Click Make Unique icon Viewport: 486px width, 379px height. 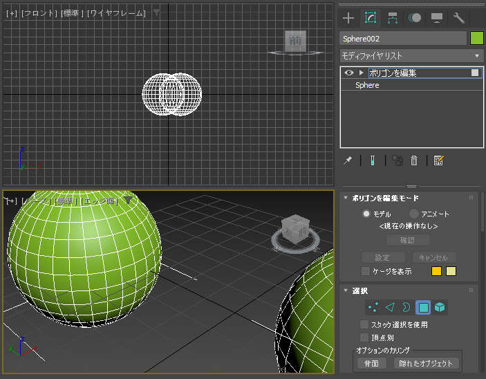tap(398, 160)
